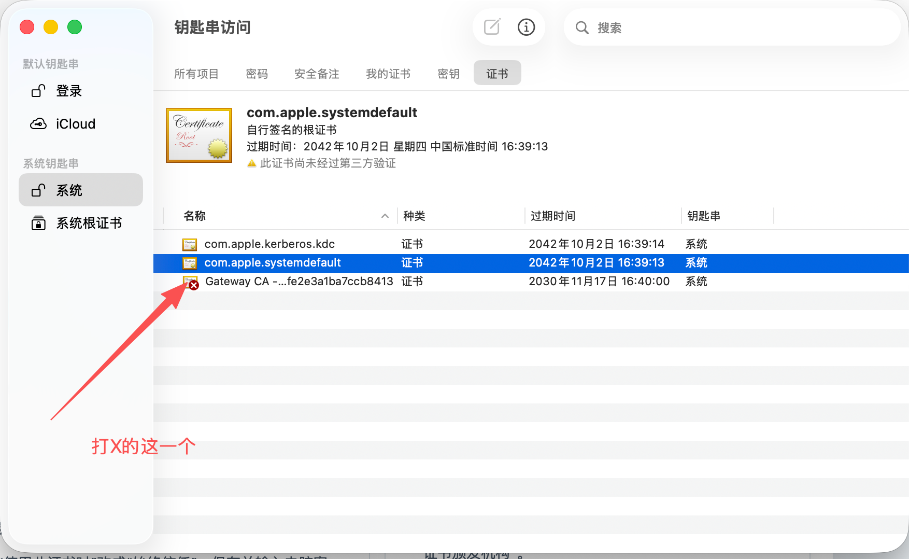The width and height of the screenshot is (909, 559).
Task: Select the com.apple.systemdefault row in list
Action: (531, 263)
